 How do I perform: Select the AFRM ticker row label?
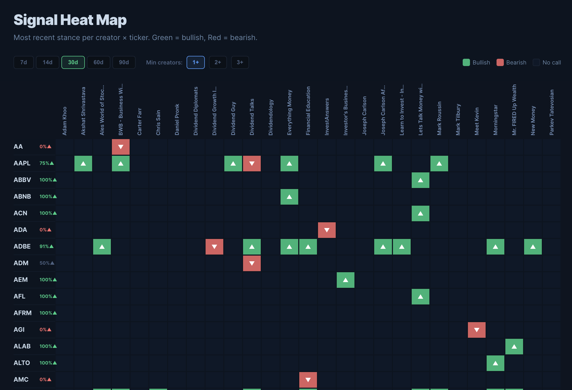pos(23,313)
